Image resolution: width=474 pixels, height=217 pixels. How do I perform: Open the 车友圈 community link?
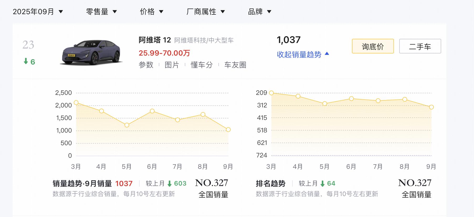pos(235,65)
